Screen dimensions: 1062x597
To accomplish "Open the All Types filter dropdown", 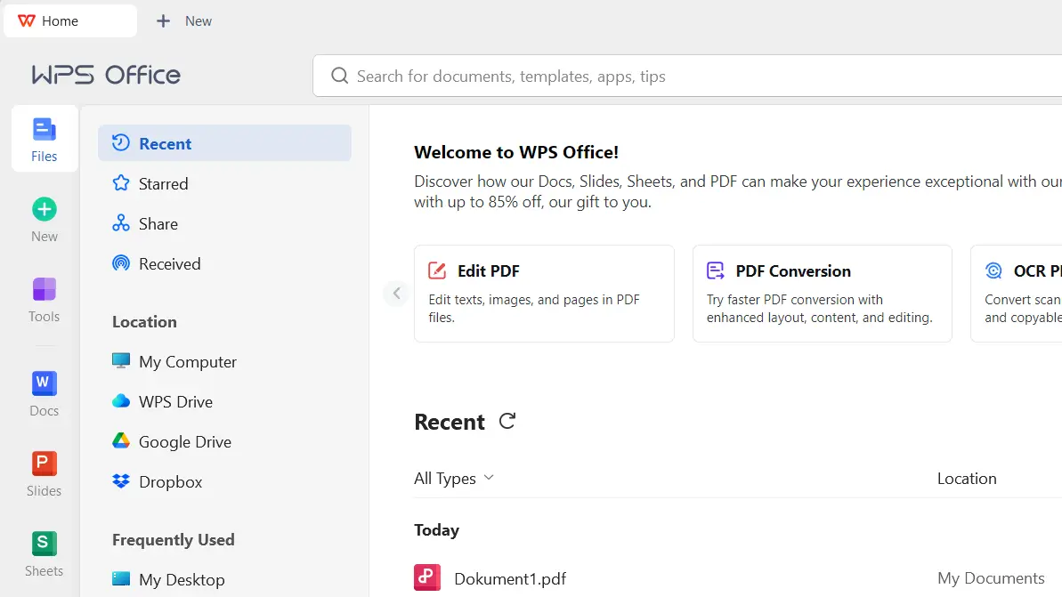I will (453, 478).
